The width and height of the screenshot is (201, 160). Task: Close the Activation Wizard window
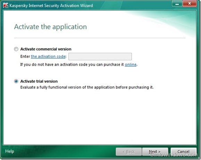coord(190,4)
